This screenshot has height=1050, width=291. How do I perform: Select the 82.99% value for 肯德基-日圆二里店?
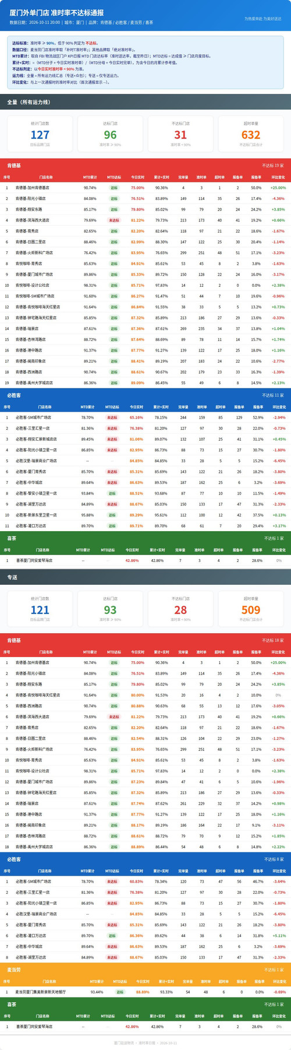pos(137,242)
